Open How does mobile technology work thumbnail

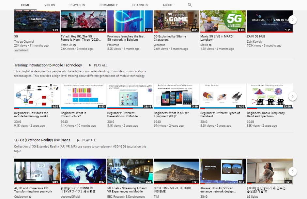click(x=37, y=96)
